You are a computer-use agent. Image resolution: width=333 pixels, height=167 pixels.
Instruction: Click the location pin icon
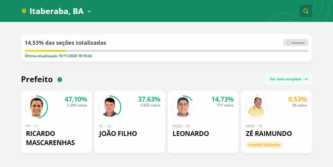pos(24,11)
